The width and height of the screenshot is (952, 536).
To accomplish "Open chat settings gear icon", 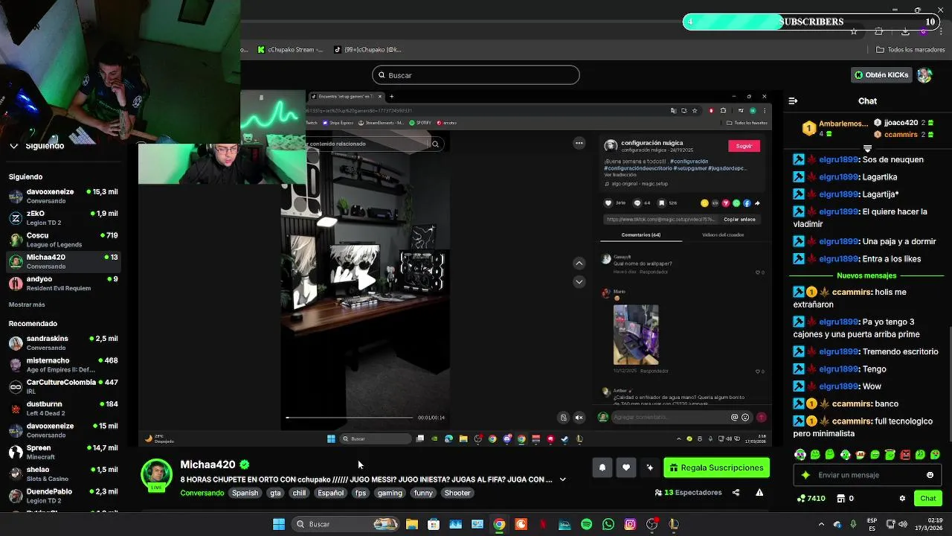I will point(902,498).
